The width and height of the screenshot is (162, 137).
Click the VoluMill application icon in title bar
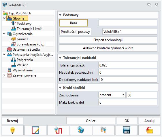[5, 5]
